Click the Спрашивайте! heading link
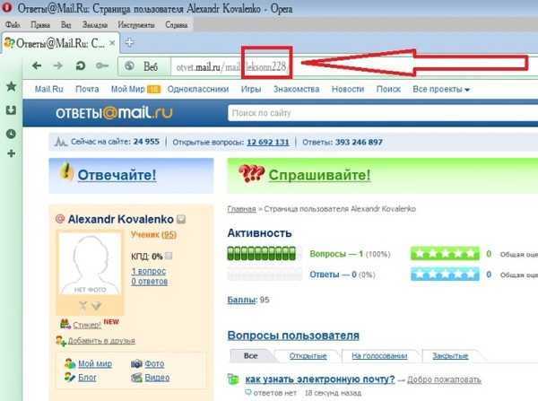This screenshot has height=401, width=538. tap(319, 175)
